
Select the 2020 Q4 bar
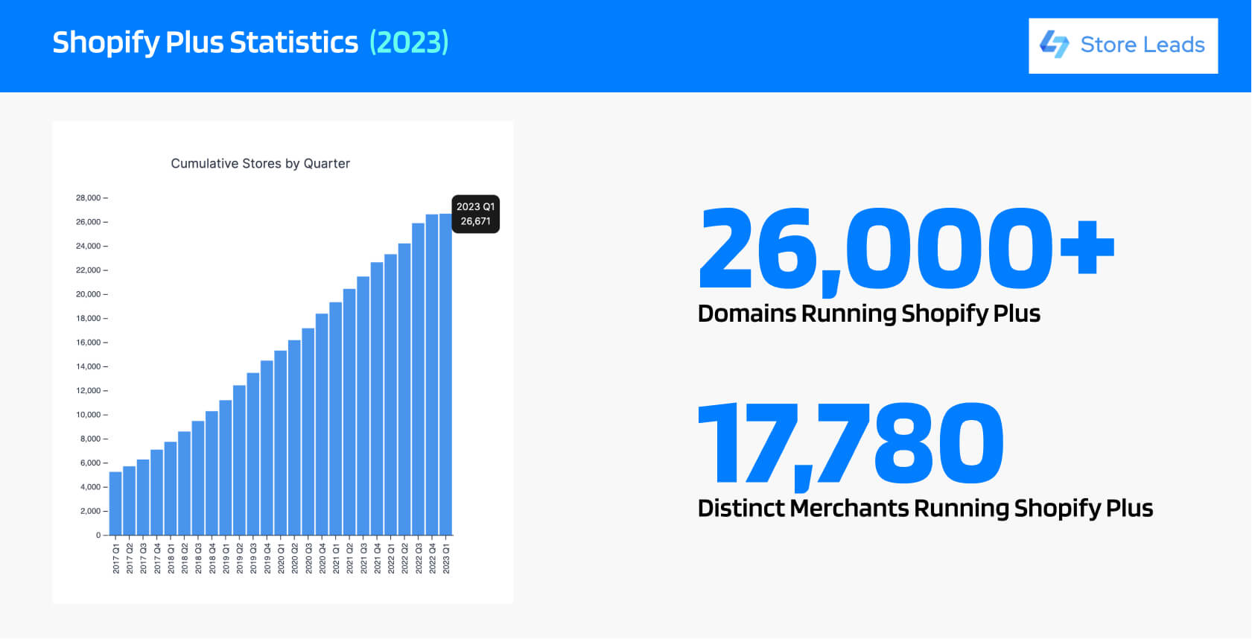322,425
